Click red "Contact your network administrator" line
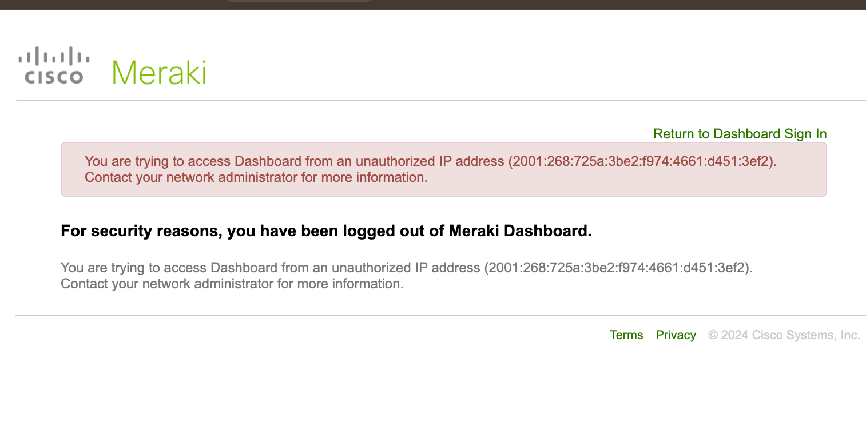 (x=256, y=177)
